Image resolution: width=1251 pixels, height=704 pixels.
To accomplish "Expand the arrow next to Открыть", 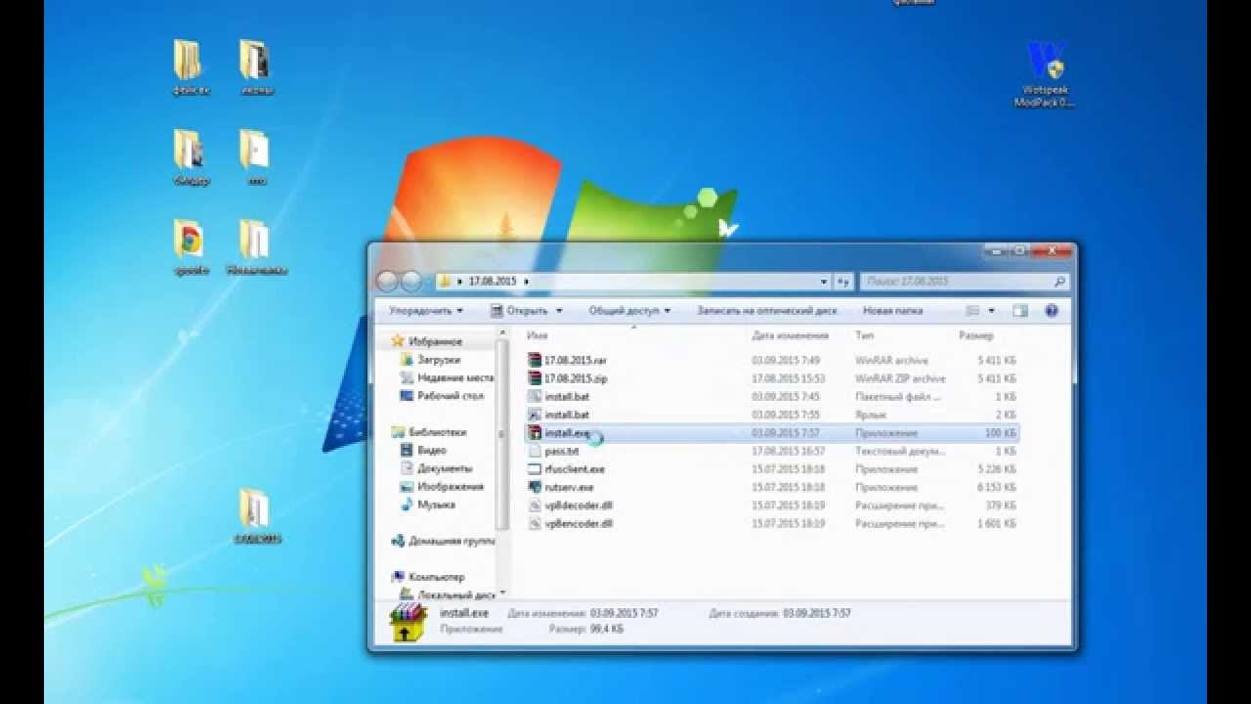I will [x=559, y=311].
